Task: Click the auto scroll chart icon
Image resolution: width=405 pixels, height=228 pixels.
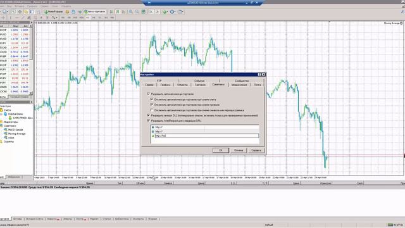Action: point(151,11)
